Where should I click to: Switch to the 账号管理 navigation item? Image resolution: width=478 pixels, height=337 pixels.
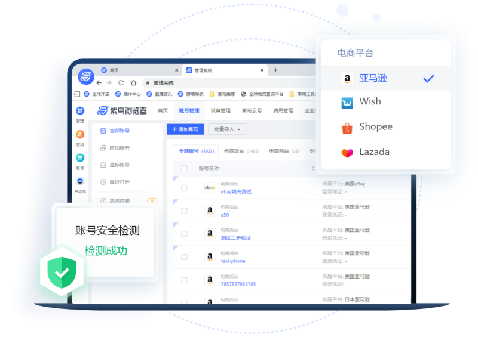(x=189, y=110)
